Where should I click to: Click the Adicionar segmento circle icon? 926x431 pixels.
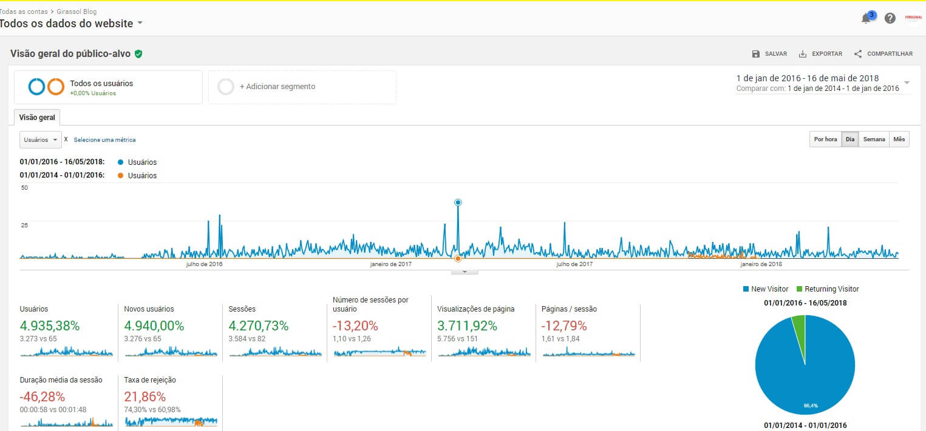pos(226,87)
